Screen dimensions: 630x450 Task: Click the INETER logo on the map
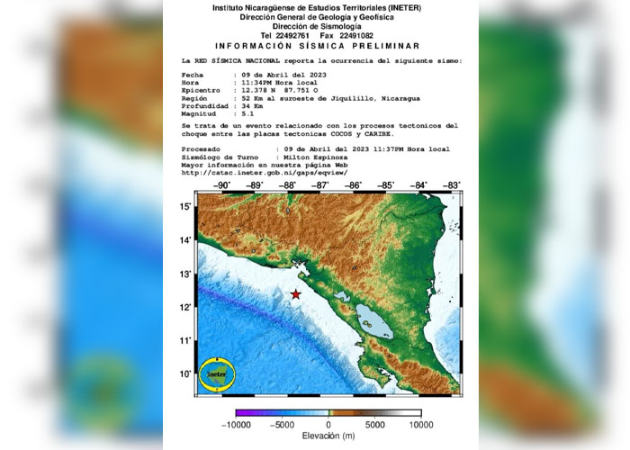(216, 373)
